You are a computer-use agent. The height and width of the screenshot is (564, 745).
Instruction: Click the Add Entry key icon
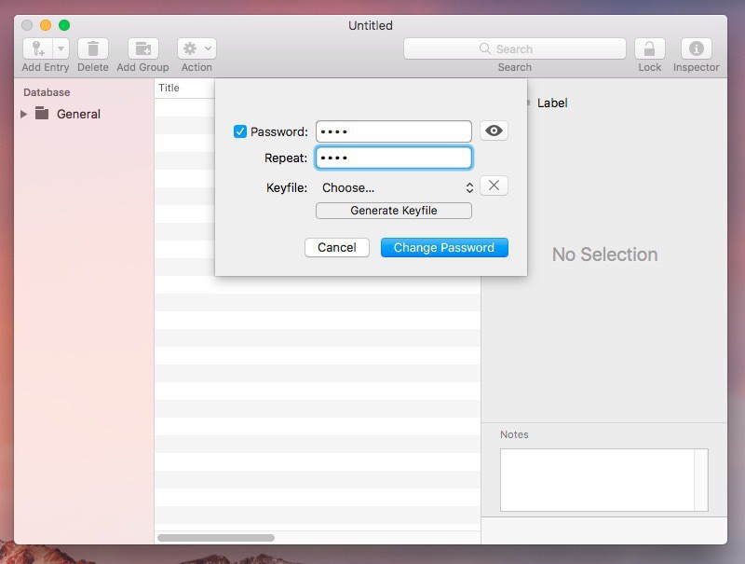38,48
